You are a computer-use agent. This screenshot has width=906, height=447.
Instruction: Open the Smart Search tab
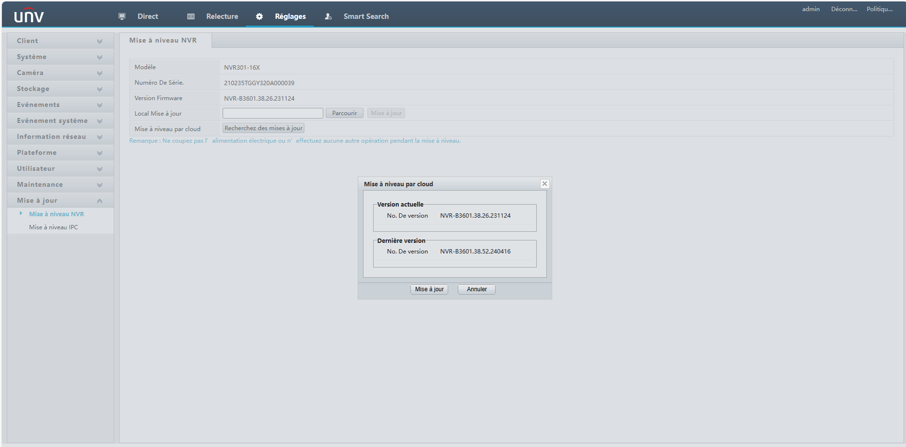366,16
